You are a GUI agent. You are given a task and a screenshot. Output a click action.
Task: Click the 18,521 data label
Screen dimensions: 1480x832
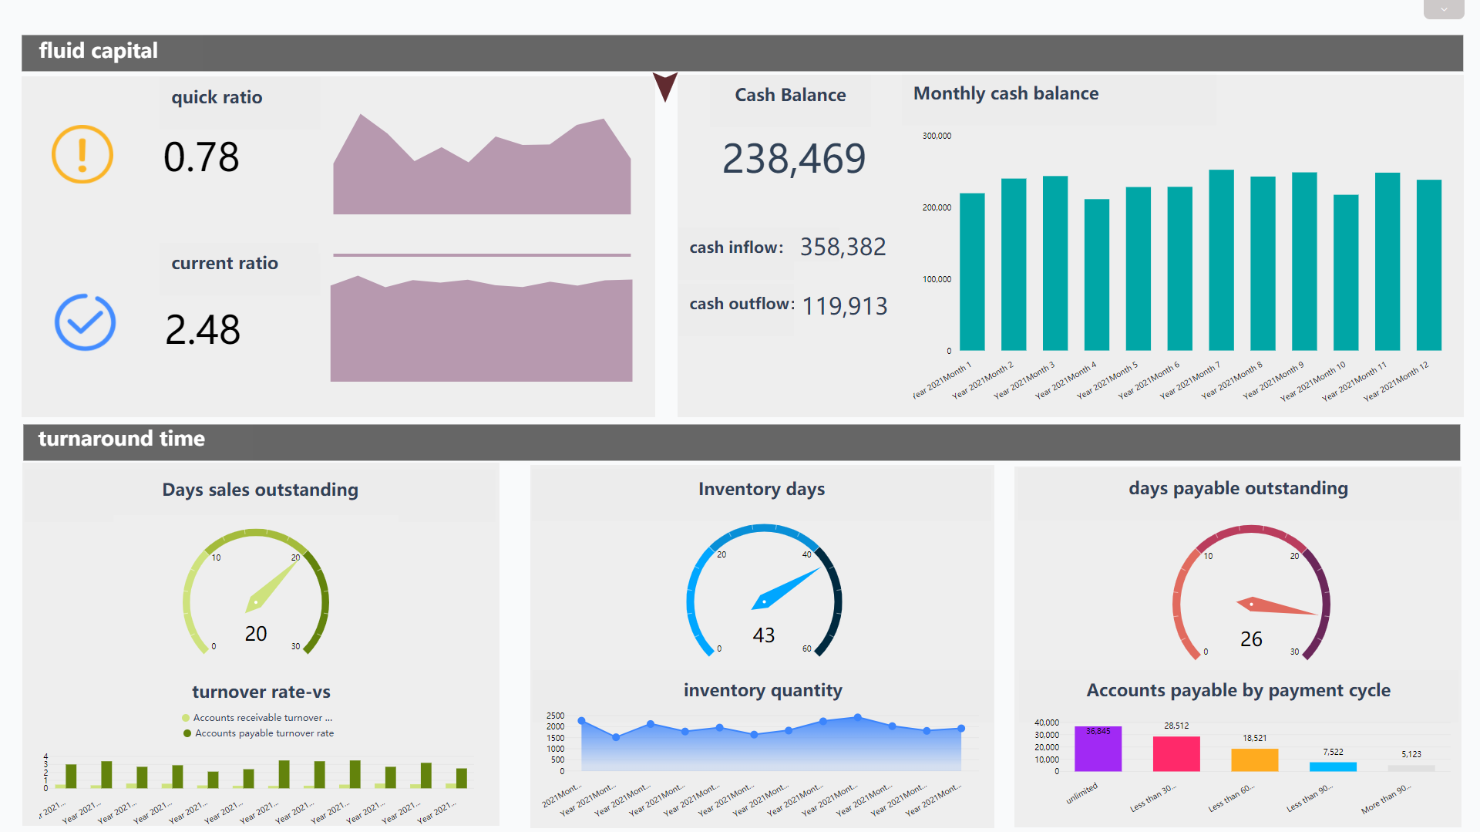click(1254, 738)
